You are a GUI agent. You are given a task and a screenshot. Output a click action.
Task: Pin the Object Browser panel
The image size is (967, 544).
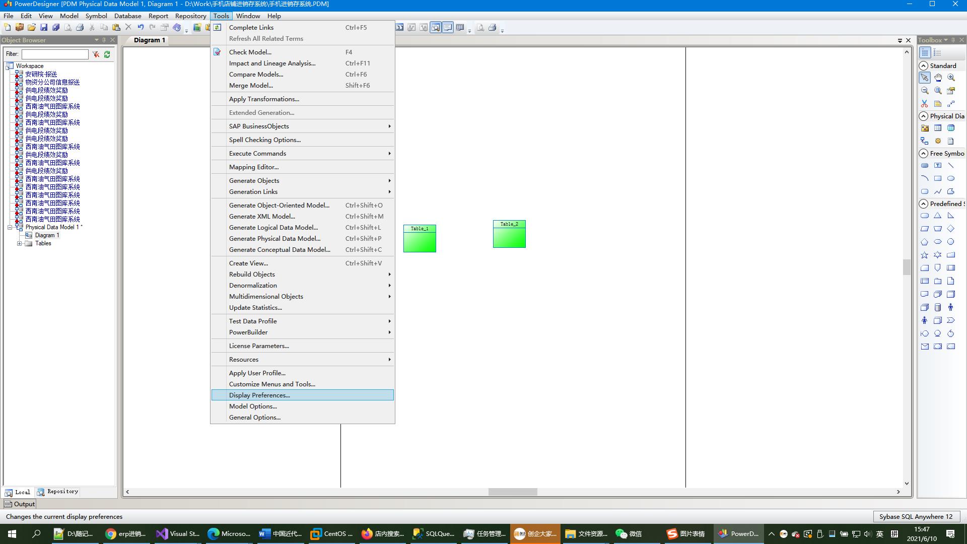[104, 40]
